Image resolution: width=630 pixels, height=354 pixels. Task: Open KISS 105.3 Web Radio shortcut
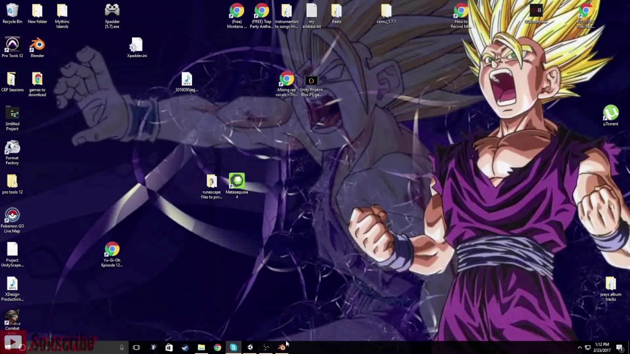[586, 17]
